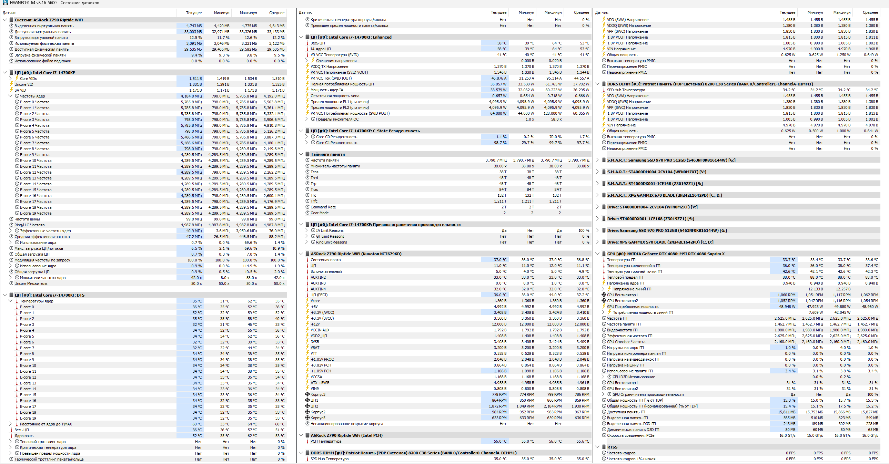Viewport: 889px width, 464px height.
Task: Collapse the Тайминги памяти section
Action: click(x=301, y=154)
